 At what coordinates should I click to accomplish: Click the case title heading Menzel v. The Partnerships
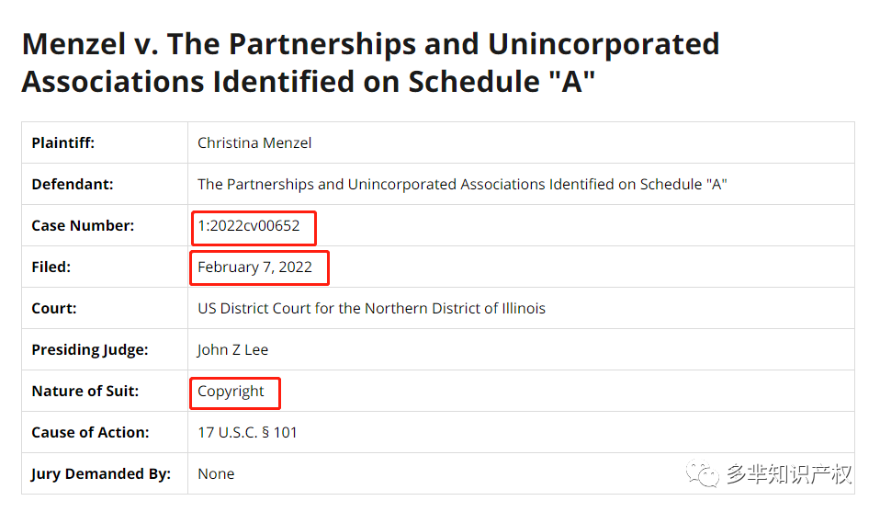click(x=370, y=63)
